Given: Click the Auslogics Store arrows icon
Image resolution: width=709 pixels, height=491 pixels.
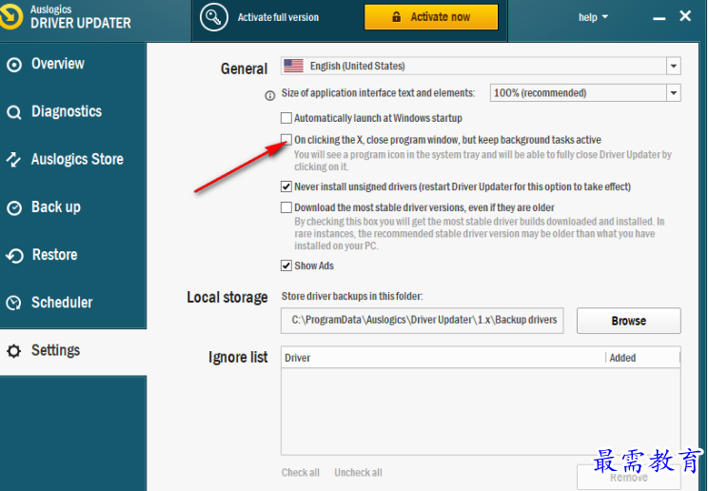Looking at the screenshot, I should click(x=13, y=159).
